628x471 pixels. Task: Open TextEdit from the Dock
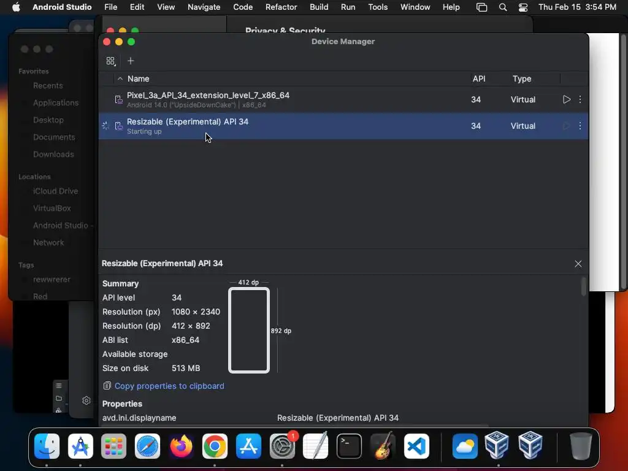tap(316, 446)
